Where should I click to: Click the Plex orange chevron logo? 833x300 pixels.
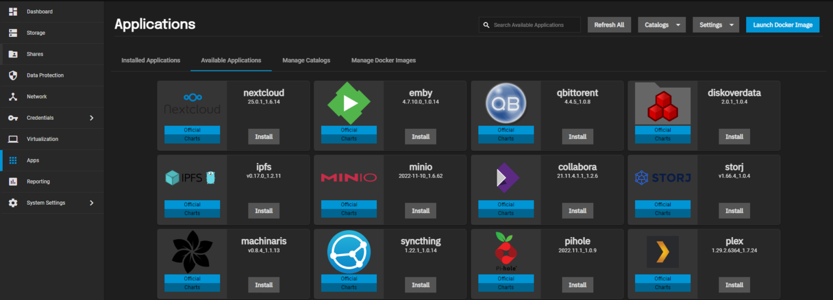pyautogui.click(x=663, y=252)
